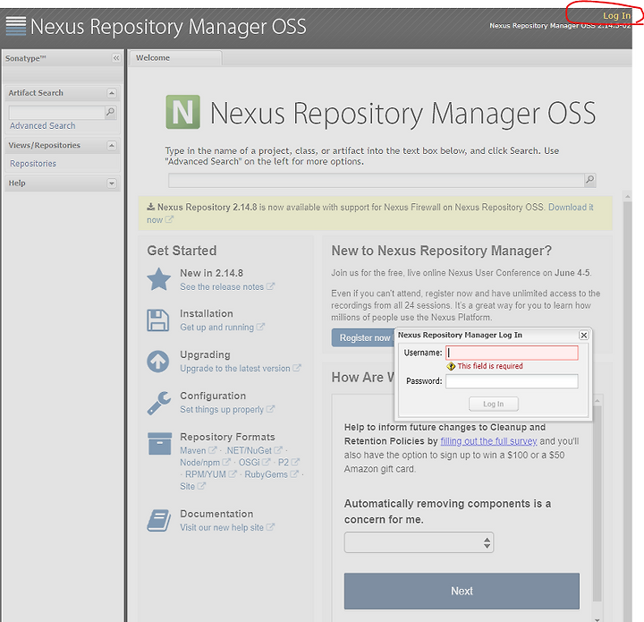The width and height of the screenshot is (644, 622).
Task: Open Get up and running link
Action: click(216, 328)
